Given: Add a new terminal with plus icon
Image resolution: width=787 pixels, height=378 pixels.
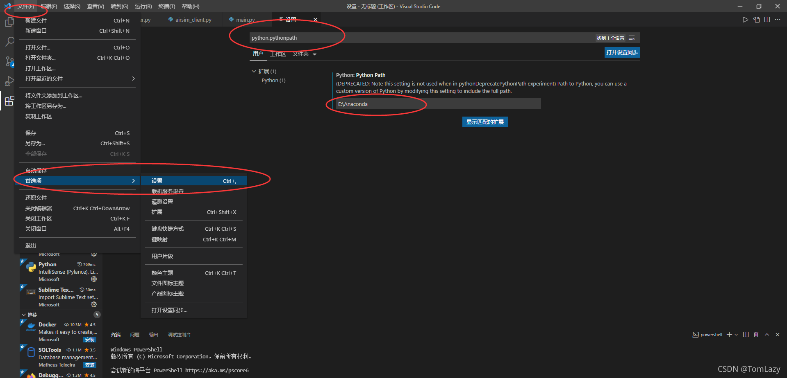Looking at the screenshot, I should pyautogui.click(x=729, y=335).
